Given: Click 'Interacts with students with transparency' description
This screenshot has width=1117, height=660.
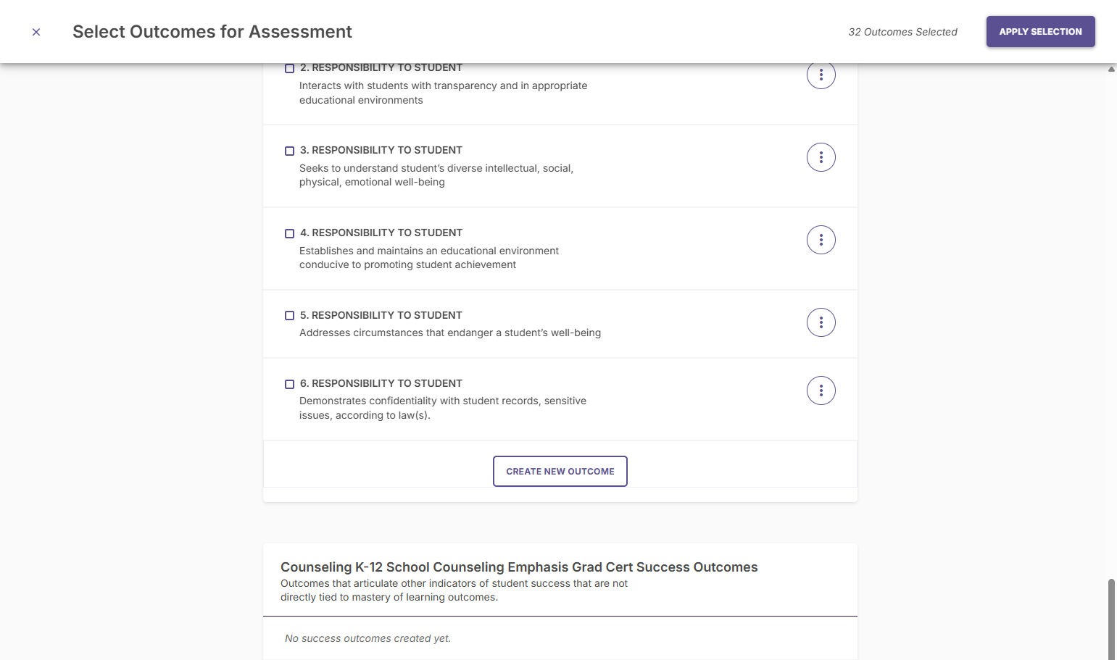Looking at the screenshot, I should [x=444, y=93].
